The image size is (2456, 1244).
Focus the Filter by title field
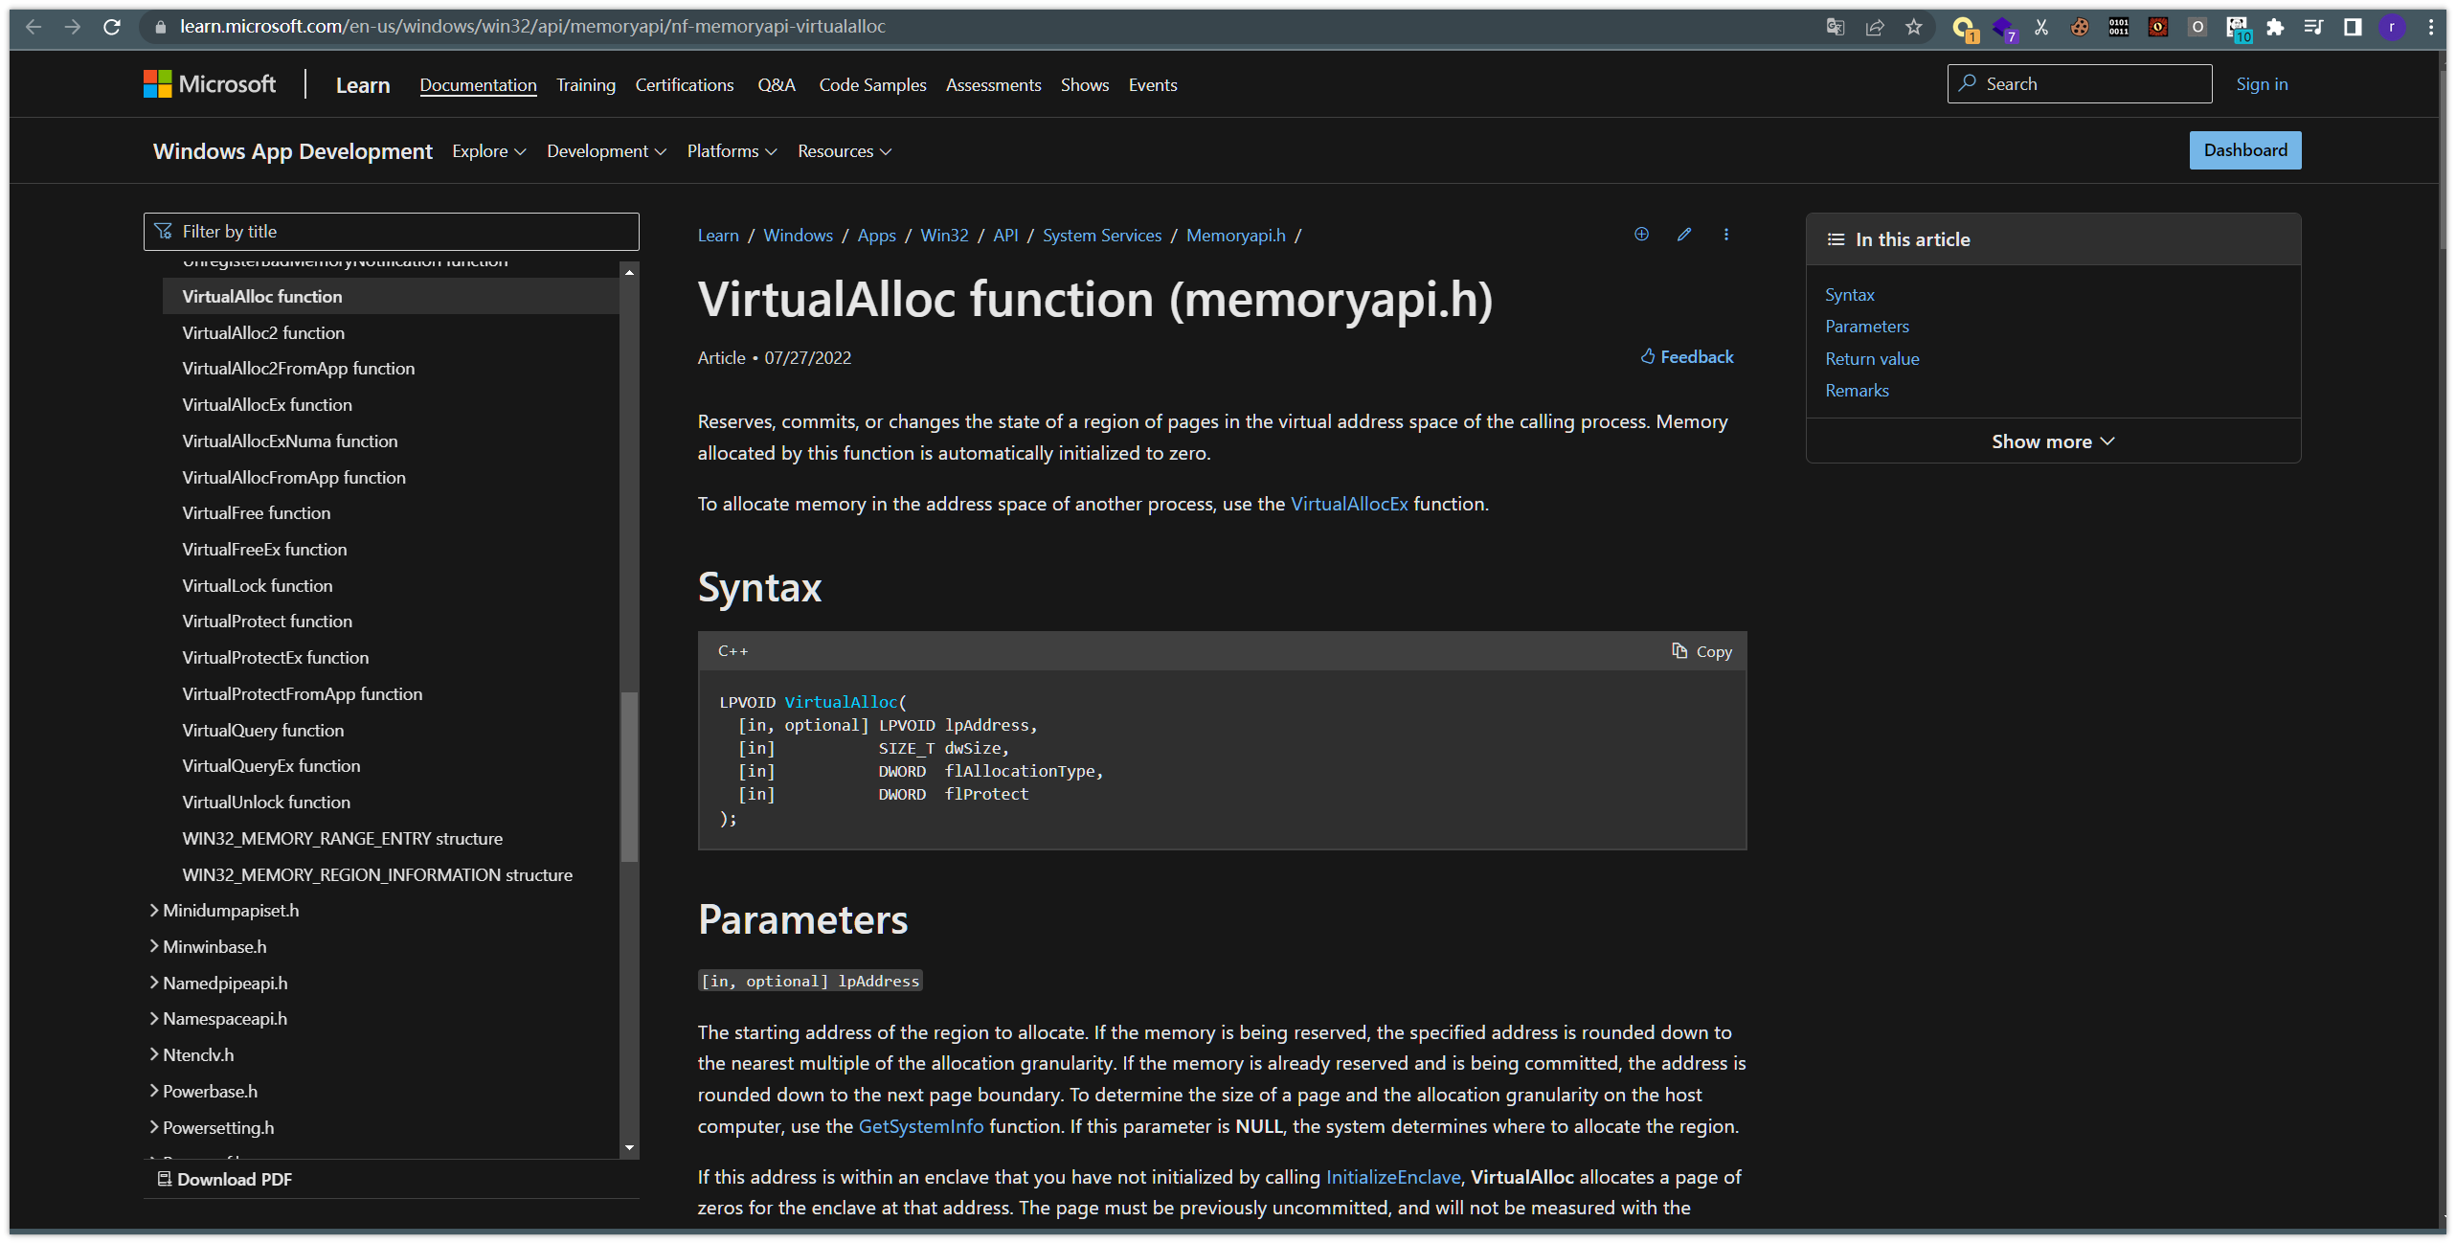click(392, 232)
